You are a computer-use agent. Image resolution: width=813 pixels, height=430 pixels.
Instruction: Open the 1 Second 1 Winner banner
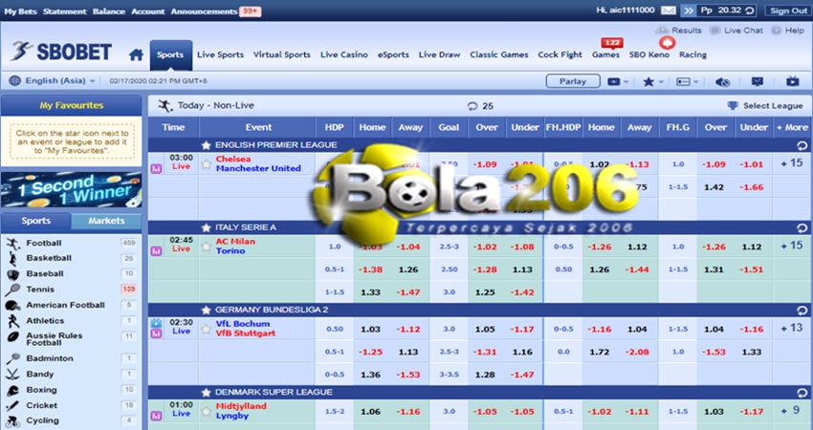click(72, 188)
